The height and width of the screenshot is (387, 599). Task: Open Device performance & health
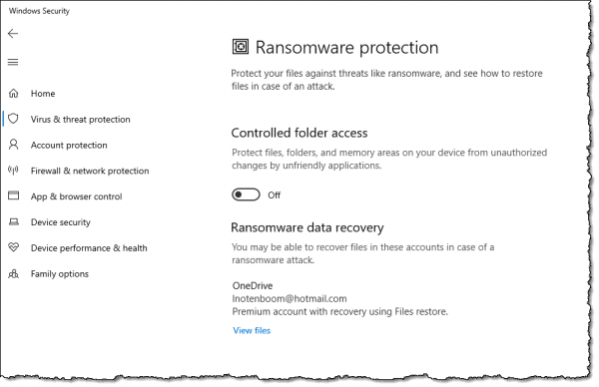(x=89, y=248)
